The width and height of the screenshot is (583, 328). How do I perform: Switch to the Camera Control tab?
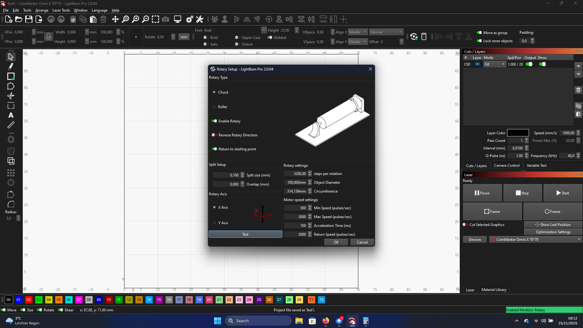[x=506, y=166]
